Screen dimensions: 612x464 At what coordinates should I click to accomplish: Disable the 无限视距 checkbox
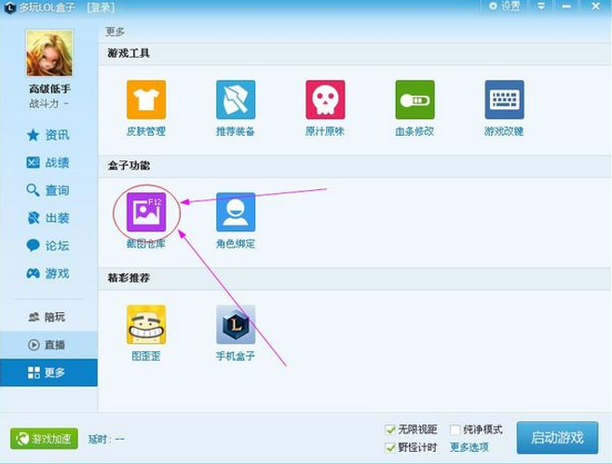391,430
